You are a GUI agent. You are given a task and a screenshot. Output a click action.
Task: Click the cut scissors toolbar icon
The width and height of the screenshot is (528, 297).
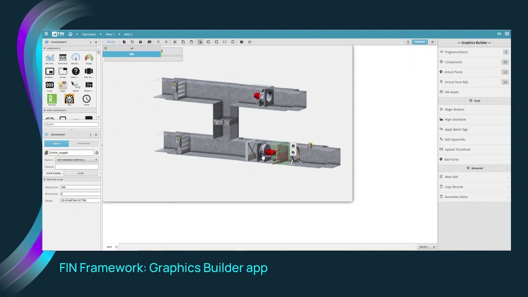175,42
